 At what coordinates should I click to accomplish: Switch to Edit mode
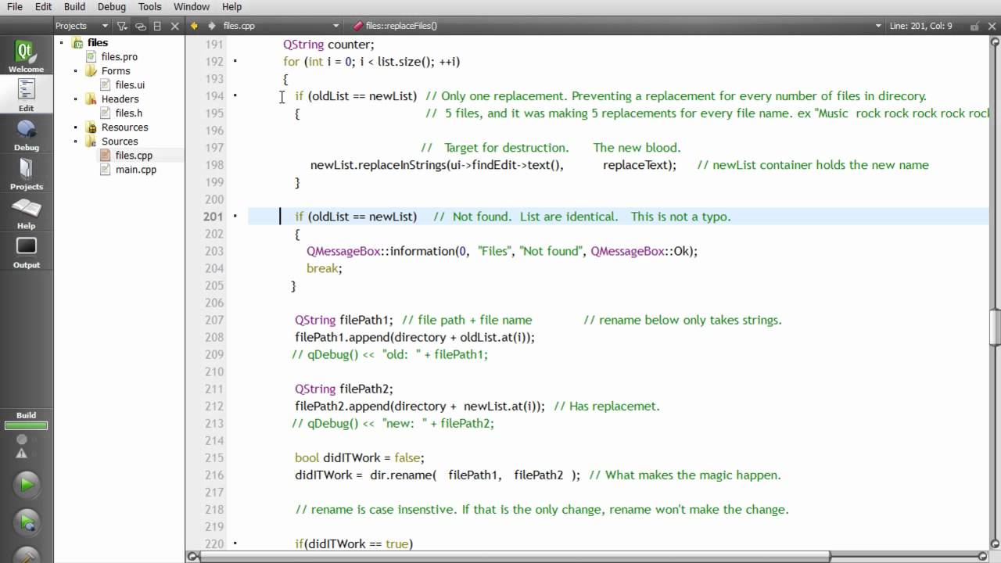26,95
